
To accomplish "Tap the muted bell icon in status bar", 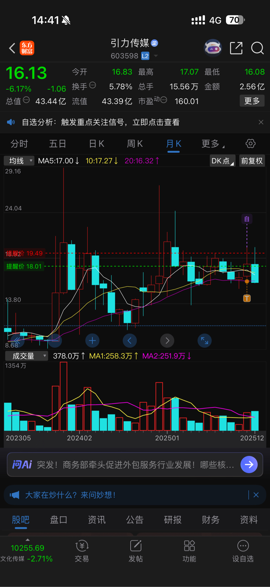I will 66,20.
